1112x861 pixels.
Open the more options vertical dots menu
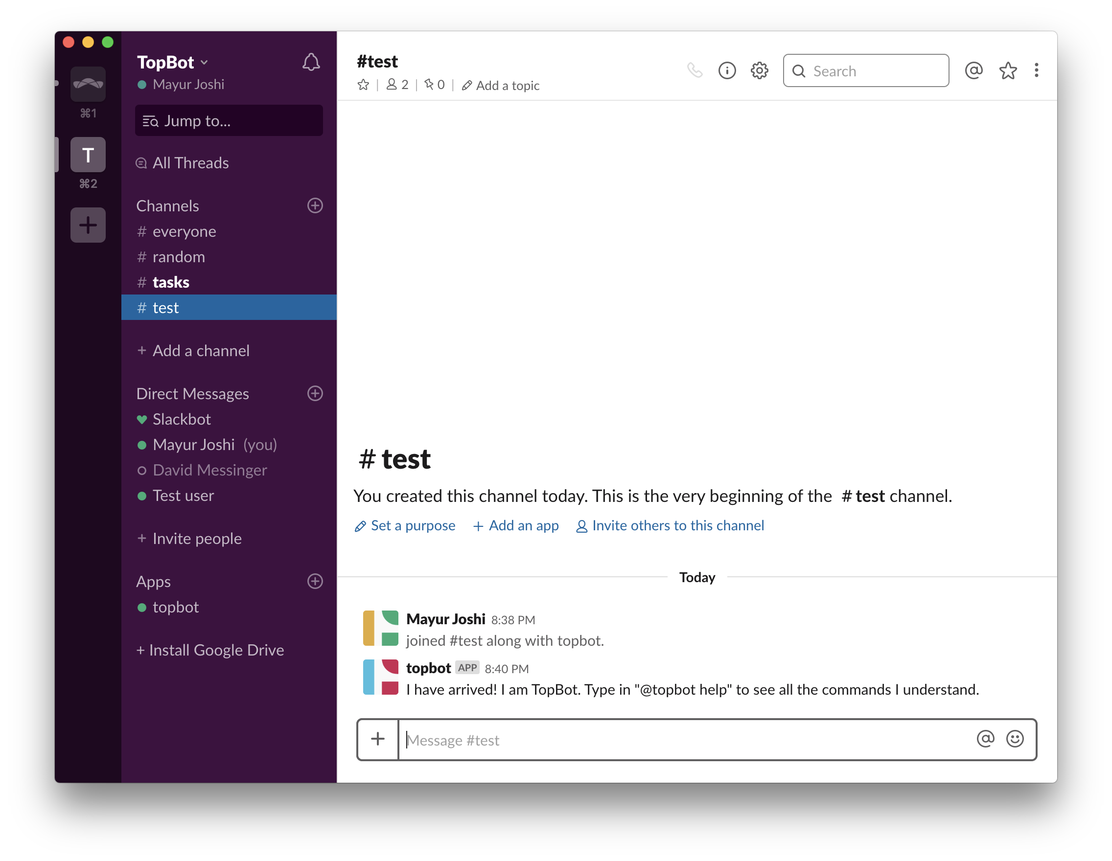1036,70
